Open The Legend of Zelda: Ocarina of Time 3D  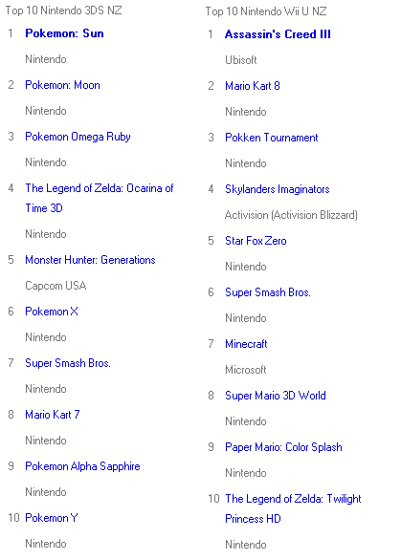100,198
